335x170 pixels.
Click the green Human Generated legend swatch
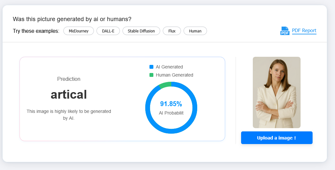(151, 75)
